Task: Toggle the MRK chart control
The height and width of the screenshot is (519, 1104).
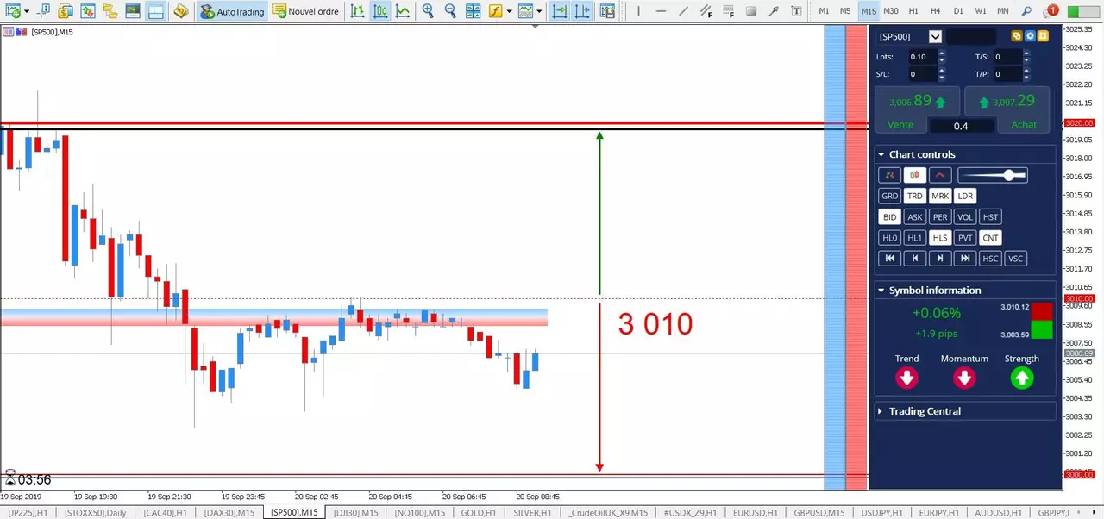Action: click(940, 196)
